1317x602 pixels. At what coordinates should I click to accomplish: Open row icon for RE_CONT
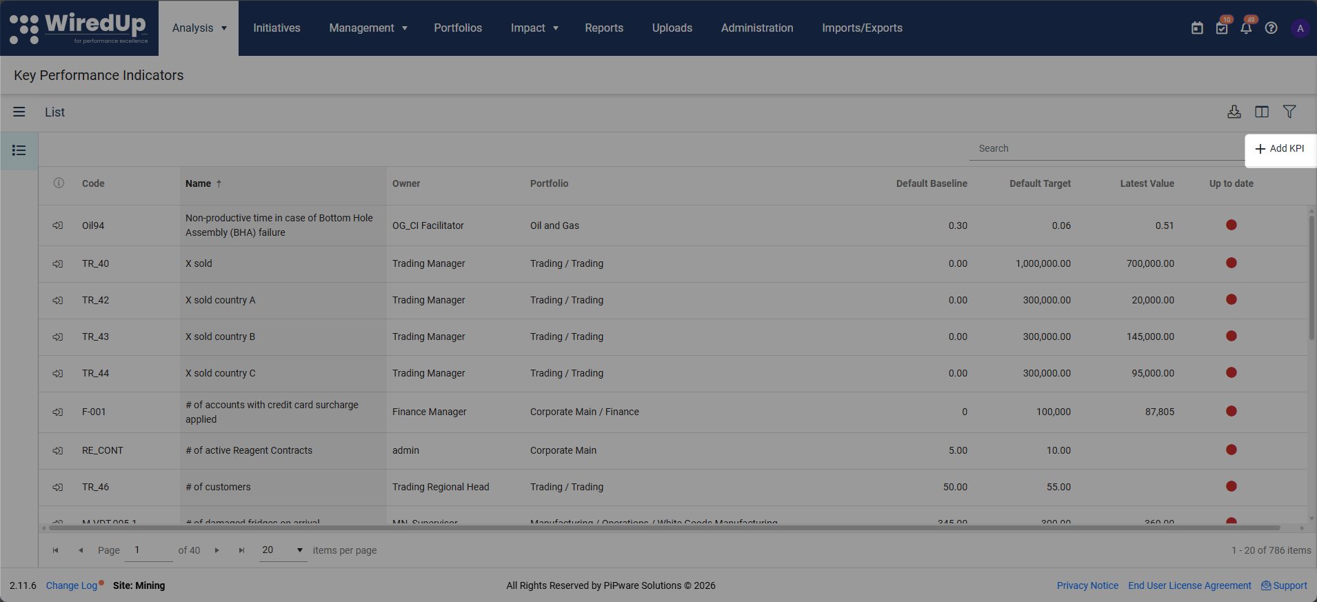(x=58, y=450)
